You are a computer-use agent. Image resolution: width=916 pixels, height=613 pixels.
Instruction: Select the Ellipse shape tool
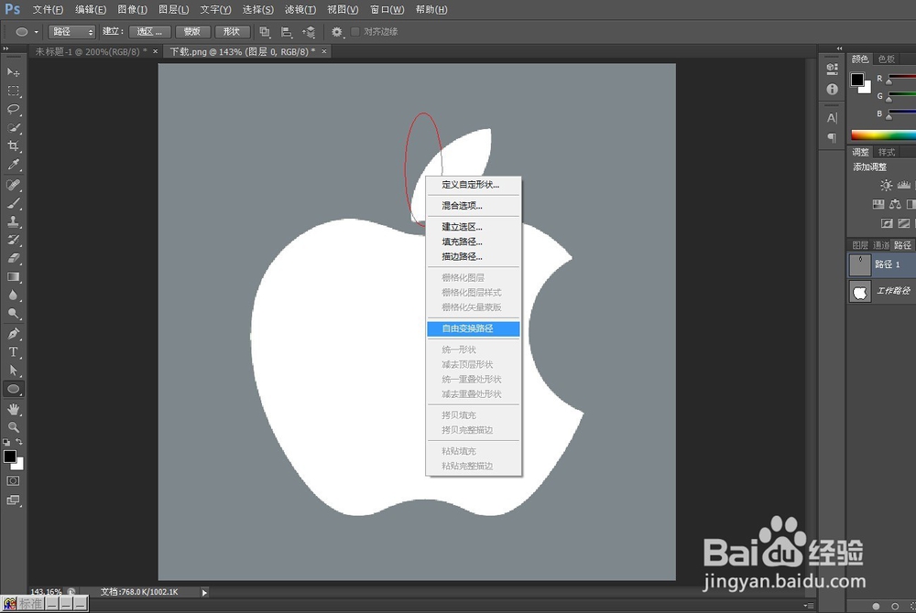(x=14, y=389)
